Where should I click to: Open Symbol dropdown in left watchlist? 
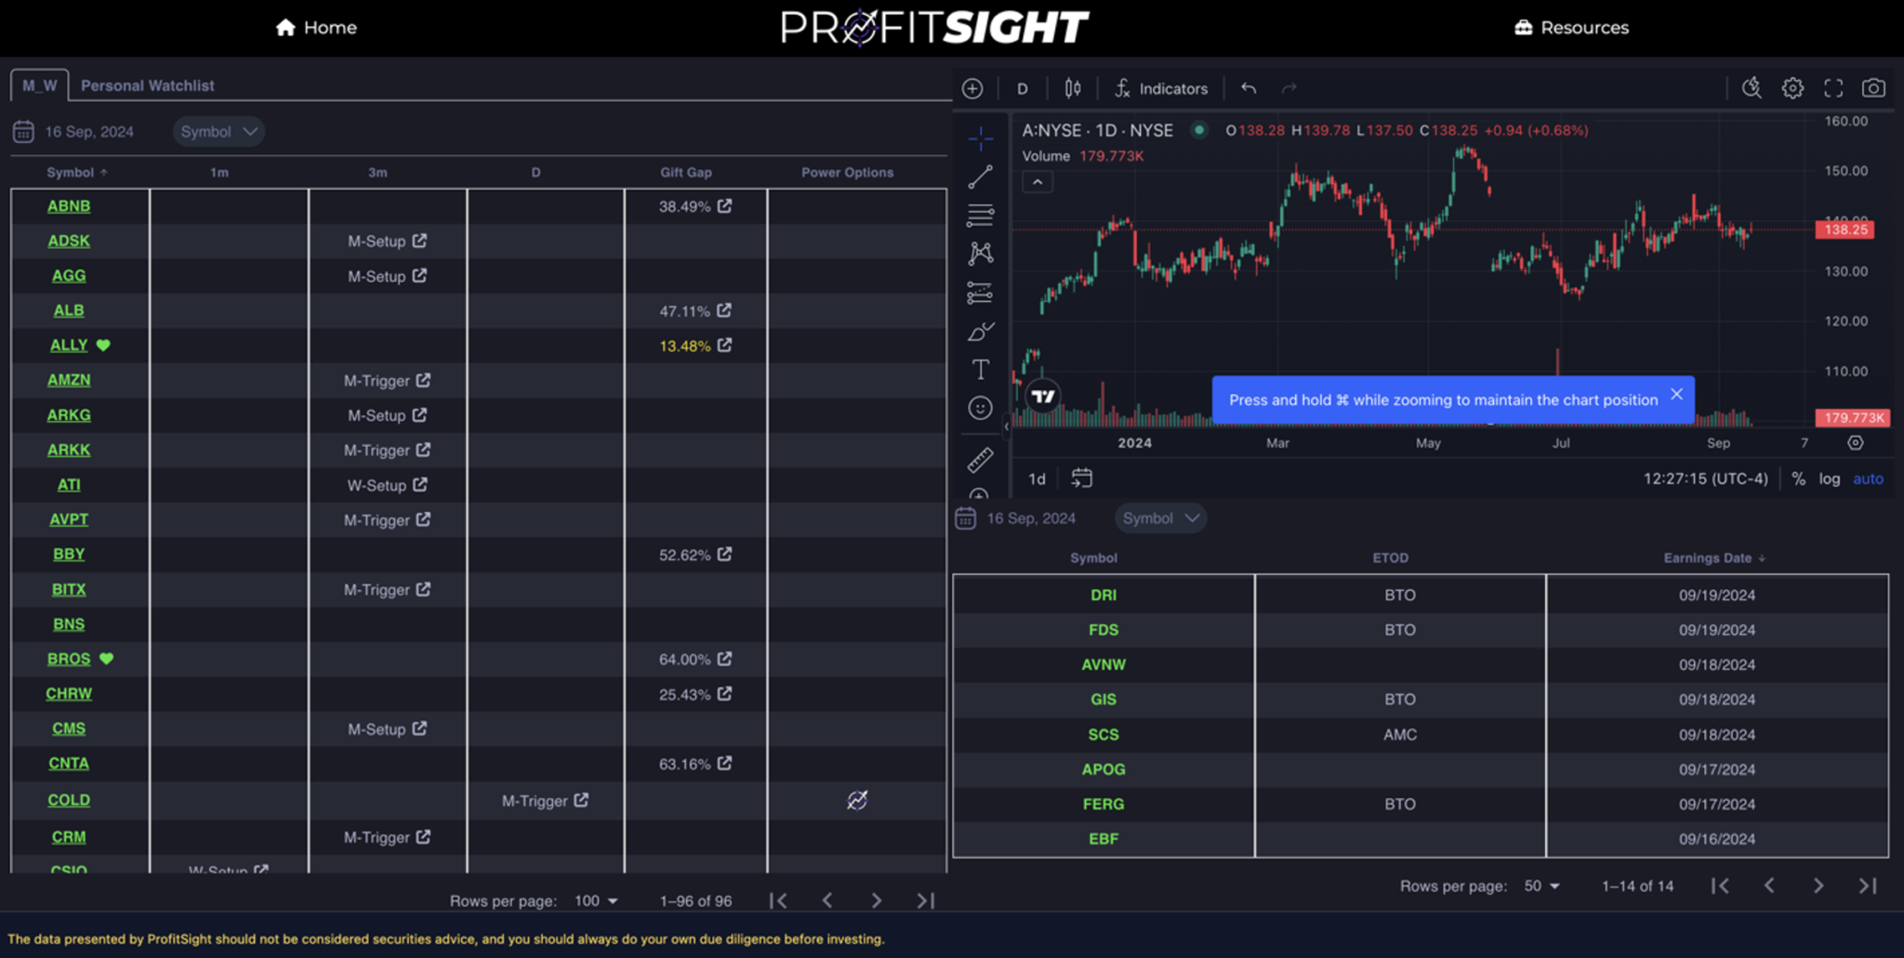coord(218,132)
